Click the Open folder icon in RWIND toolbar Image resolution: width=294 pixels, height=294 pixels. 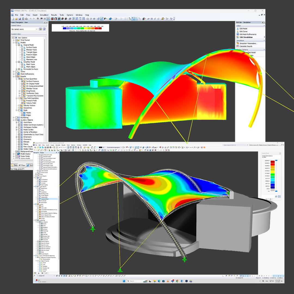point(16,19)
